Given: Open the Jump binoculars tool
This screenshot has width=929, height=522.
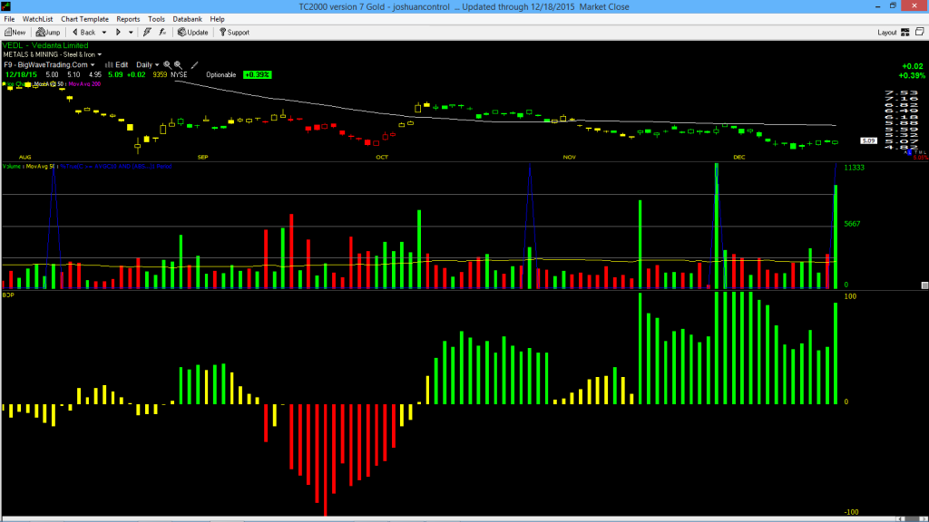Looking at the screenshot, I should tap(48, 33).
